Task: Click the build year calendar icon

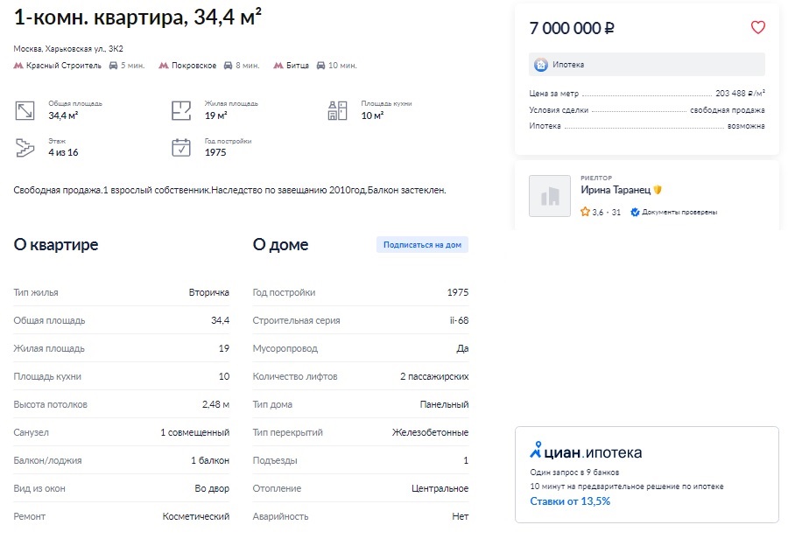Action: (181, 148)
